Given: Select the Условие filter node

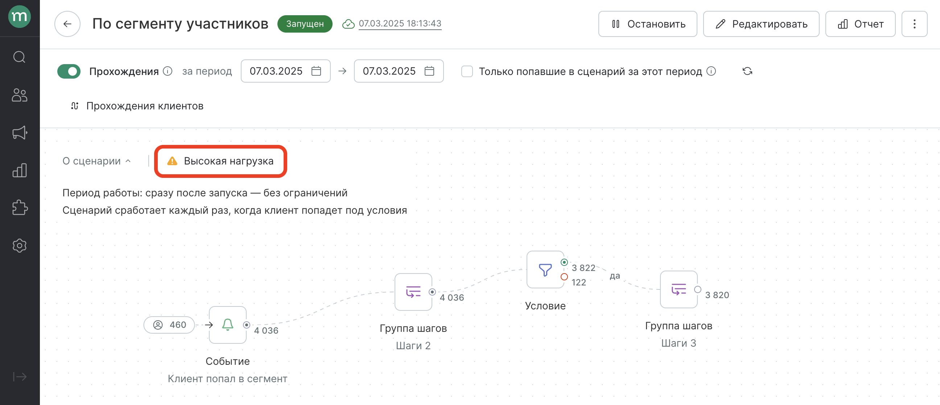Looking at the screenshot, I should pyautogui.click(x=545, y=270).
